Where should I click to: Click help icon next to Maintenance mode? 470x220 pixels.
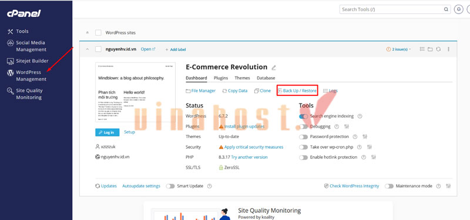pos(438,186)
